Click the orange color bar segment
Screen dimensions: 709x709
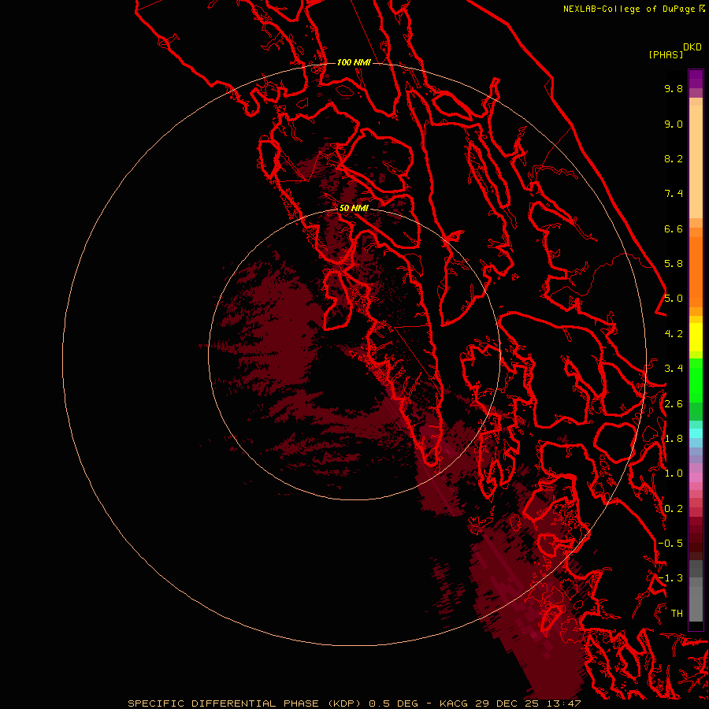696,271
